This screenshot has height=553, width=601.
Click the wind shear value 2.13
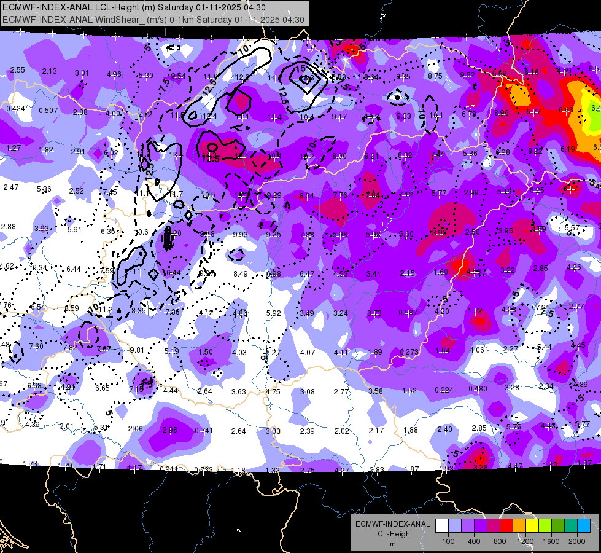pyautogui.click(x=50, y=71)
